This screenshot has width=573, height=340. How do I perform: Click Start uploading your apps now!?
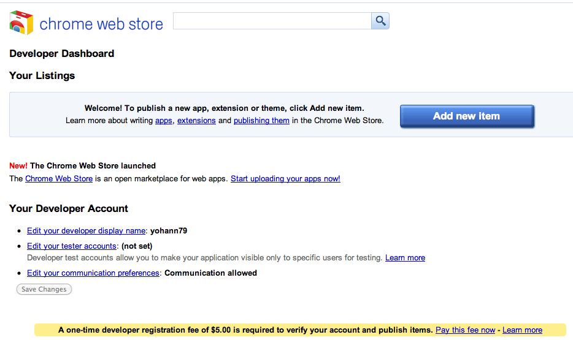point(285,179)
